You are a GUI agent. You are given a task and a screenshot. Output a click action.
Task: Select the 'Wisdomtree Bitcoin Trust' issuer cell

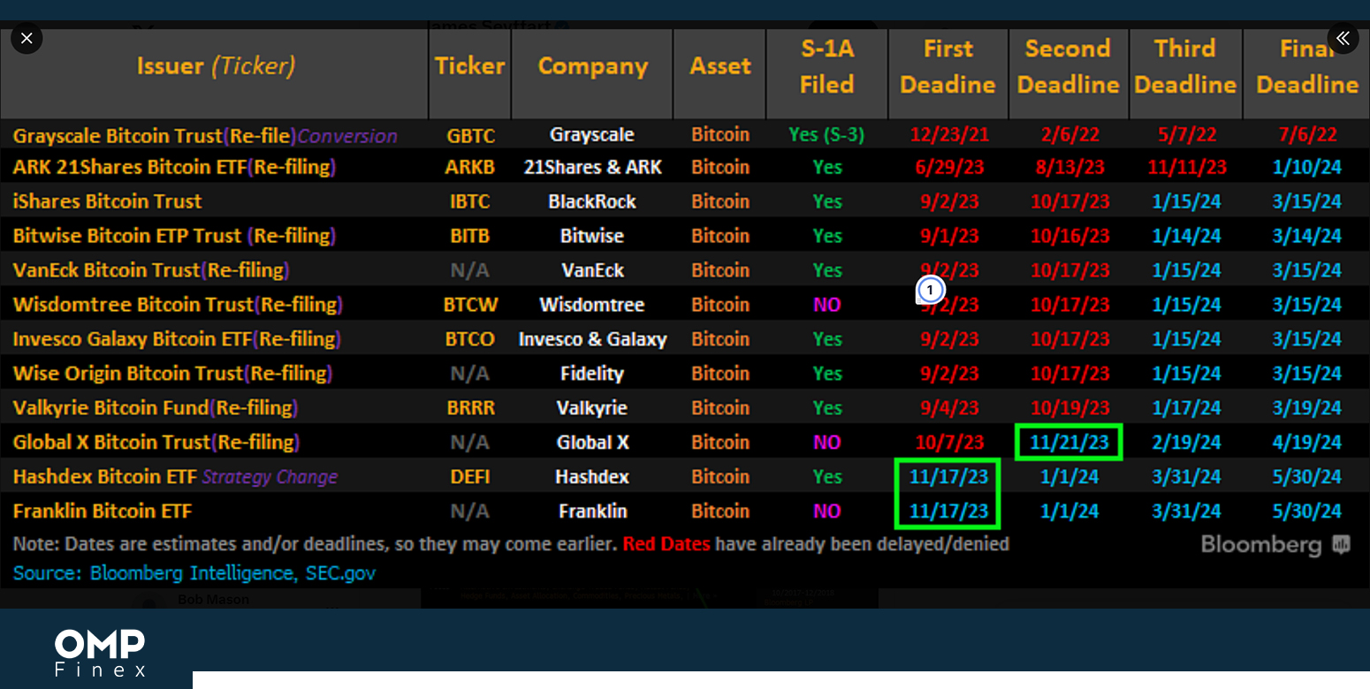click(178, 305)
